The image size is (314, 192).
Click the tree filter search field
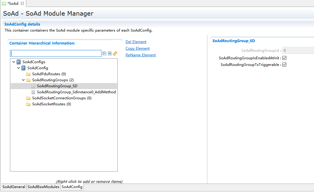[x=56, y=54]
